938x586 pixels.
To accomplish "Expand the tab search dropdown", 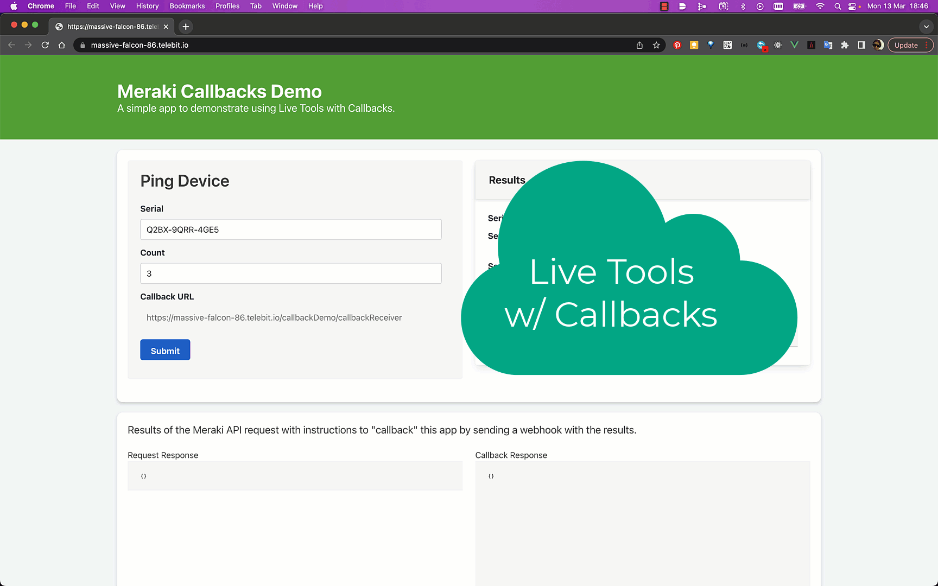I will (926, 27).
